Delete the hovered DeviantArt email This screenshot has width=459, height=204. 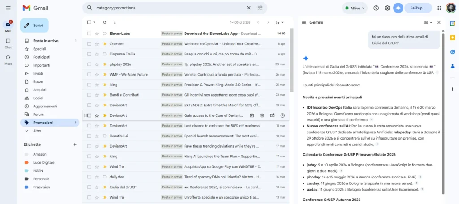click(x=262, y=115)
